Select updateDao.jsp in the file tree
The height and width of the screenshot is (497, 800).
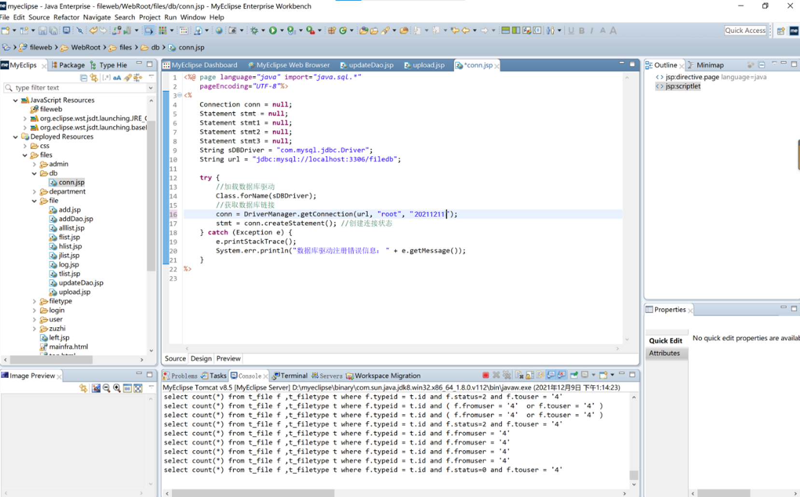coord(76,283)
